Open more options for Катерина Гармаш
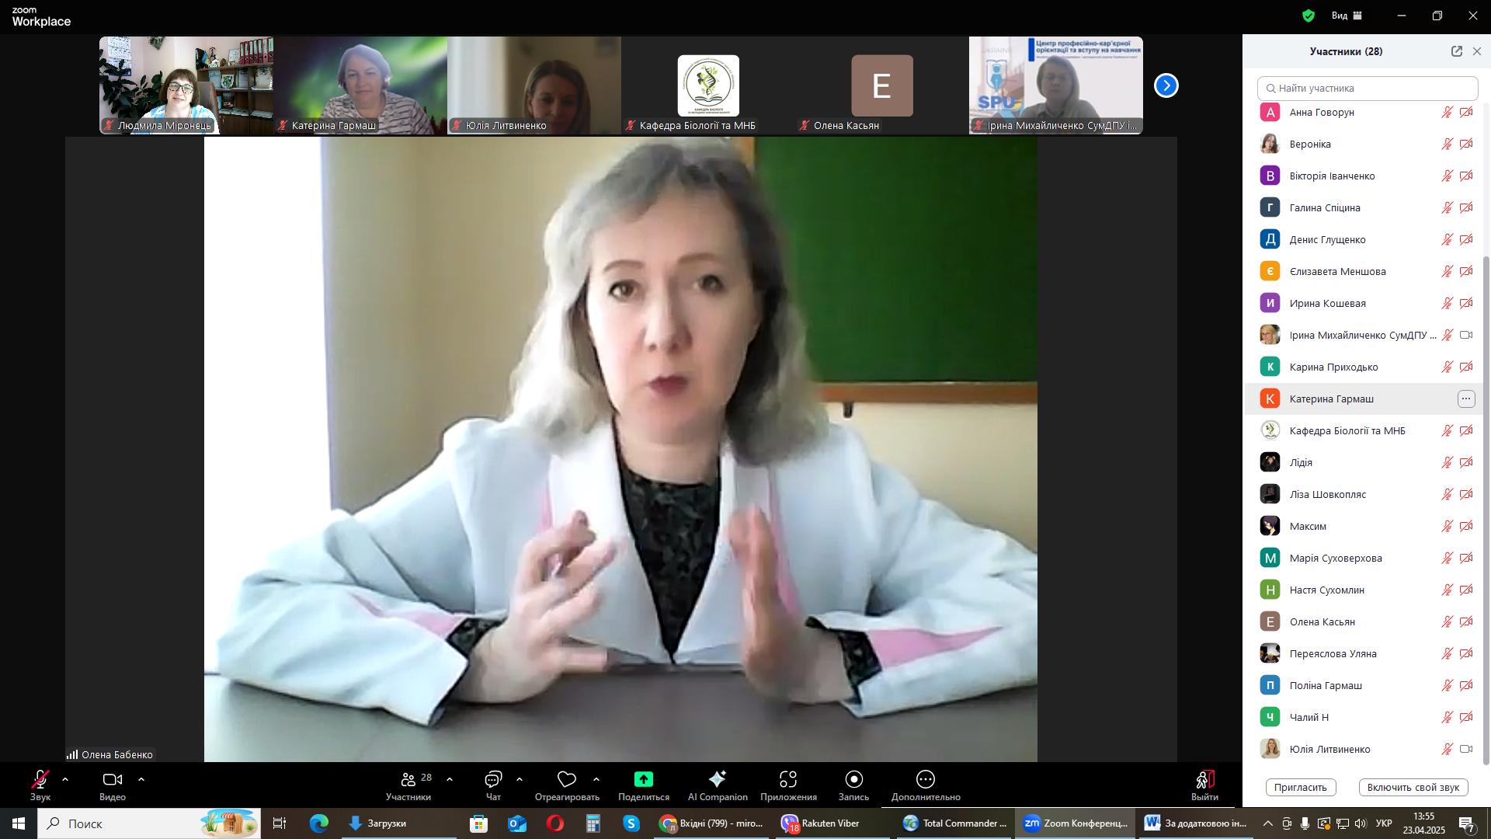1491x839 pixels. click(1465, 399)
